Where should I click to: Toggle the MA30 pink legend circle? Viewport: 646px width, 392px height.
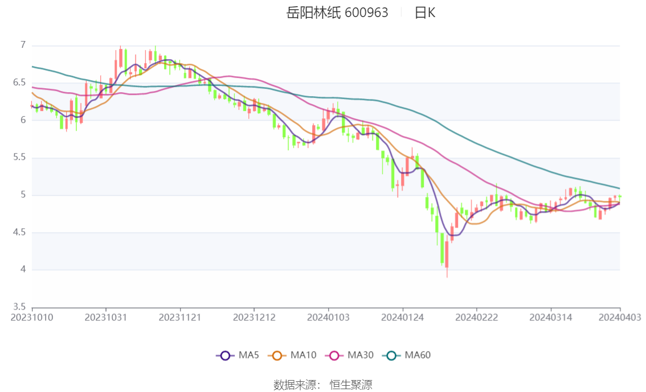pos(334,356)
